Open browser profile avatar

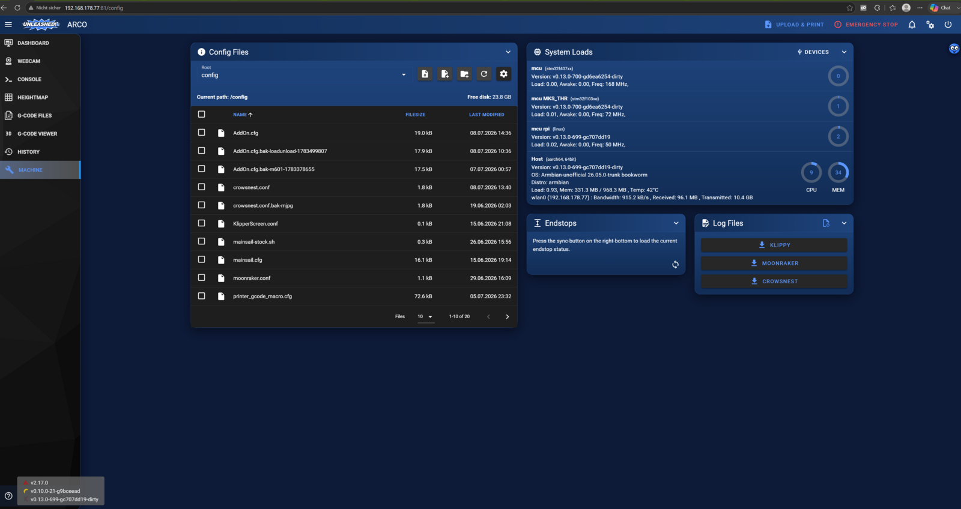(x=906, y=8)
